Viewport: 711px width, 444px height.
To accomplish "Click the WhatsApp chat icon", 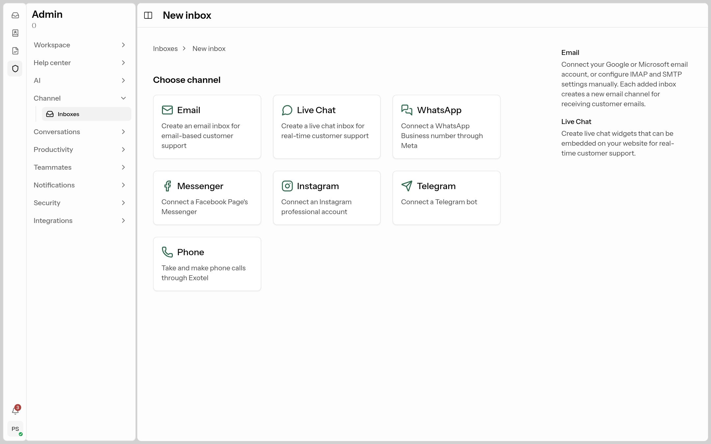I will click(407, 110).
